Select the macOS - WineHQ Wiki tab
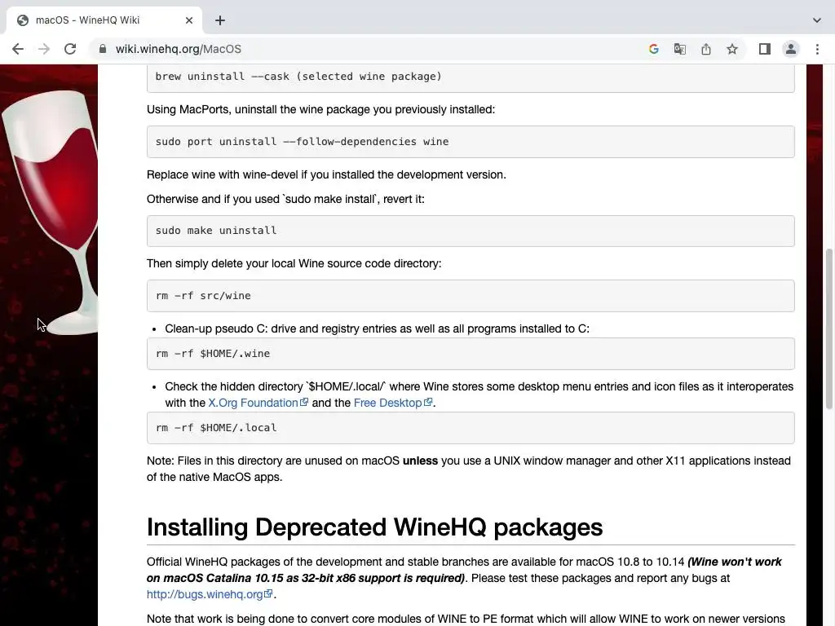The width and height of the screenshot is (835, 626). pyautogui.click(x=98, y=20)
